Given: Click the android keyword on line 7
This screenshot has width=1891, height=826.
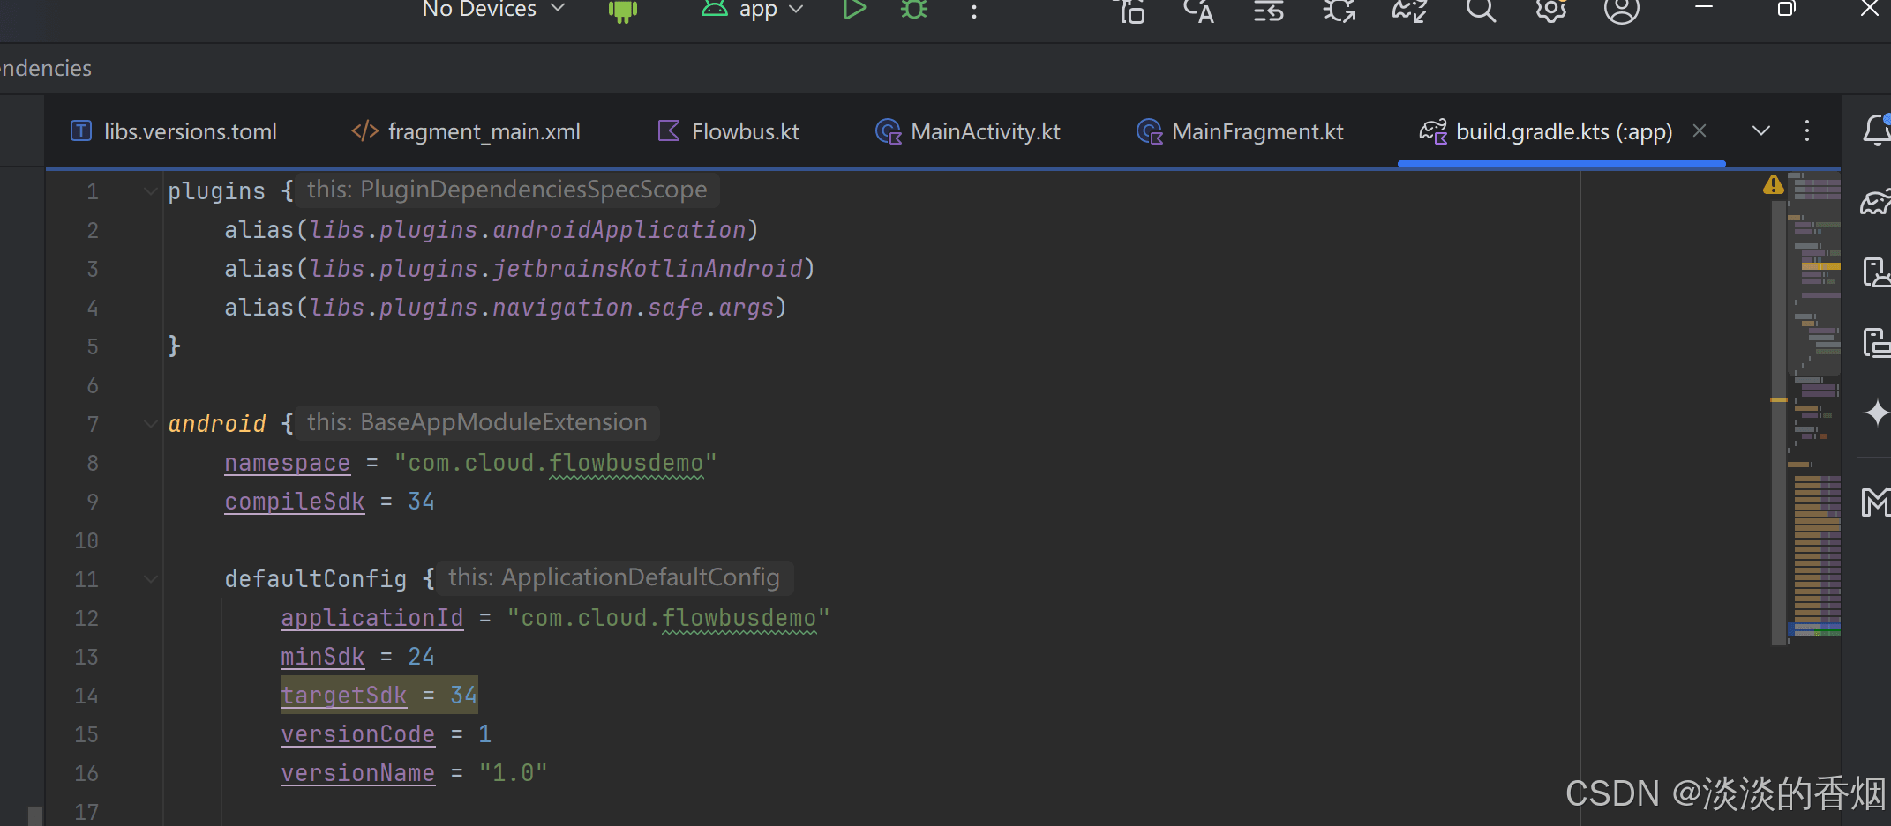Looking at the screenshot, I should click(x=216, y=424).
